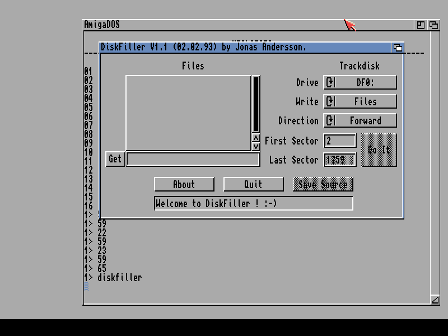This screenshot has width=448, height=336.
Task: Click the Last Sector label
Action: (293, 160)
